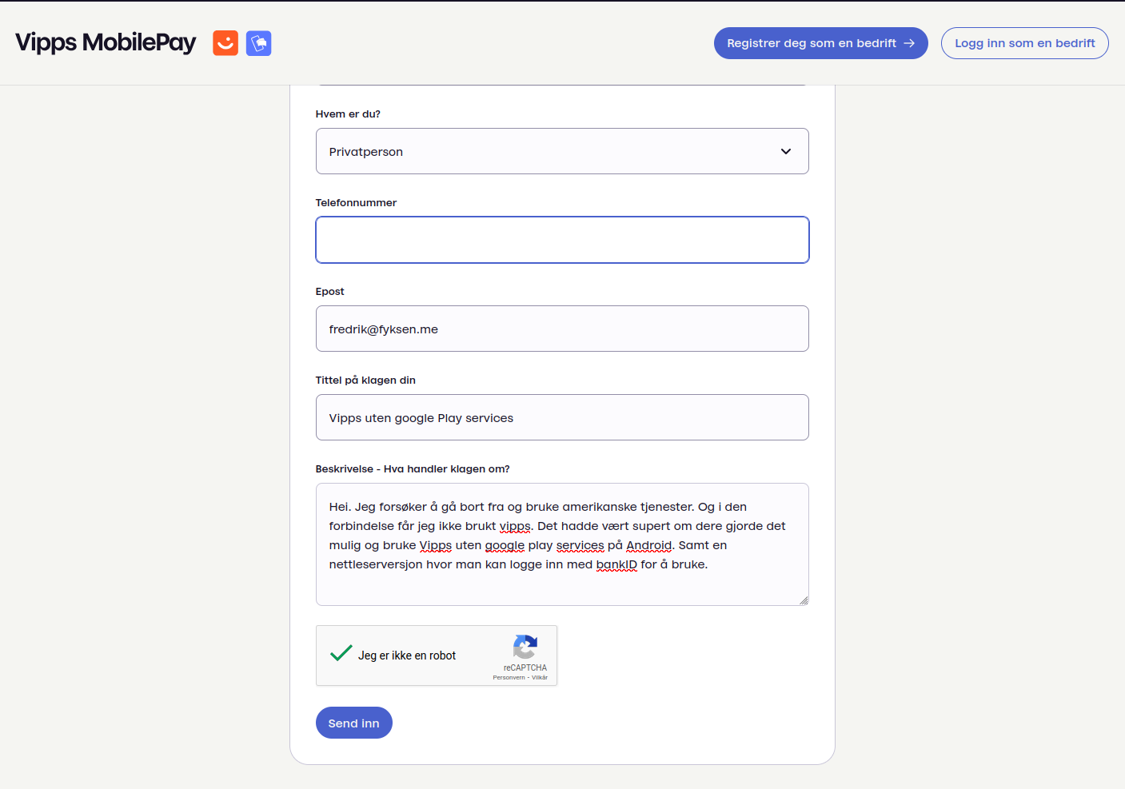This screenshot has width=1125, height=789.
Task: Focus the Telefonnummer input field
Action: (562, 240)
